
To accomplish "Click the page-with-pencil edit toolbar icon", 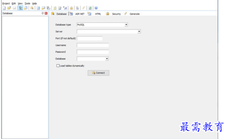I will 60,8.
